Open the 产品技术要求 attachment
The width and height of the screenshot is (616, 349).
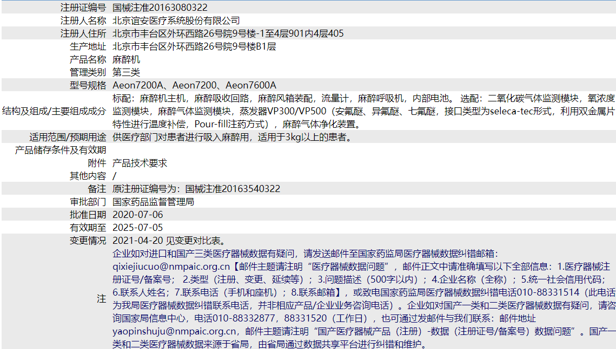tap(140, 162)
